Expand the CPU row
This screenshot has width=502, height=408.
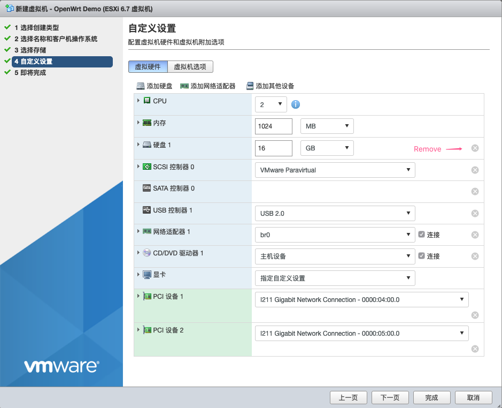click(x=138, y=101)
